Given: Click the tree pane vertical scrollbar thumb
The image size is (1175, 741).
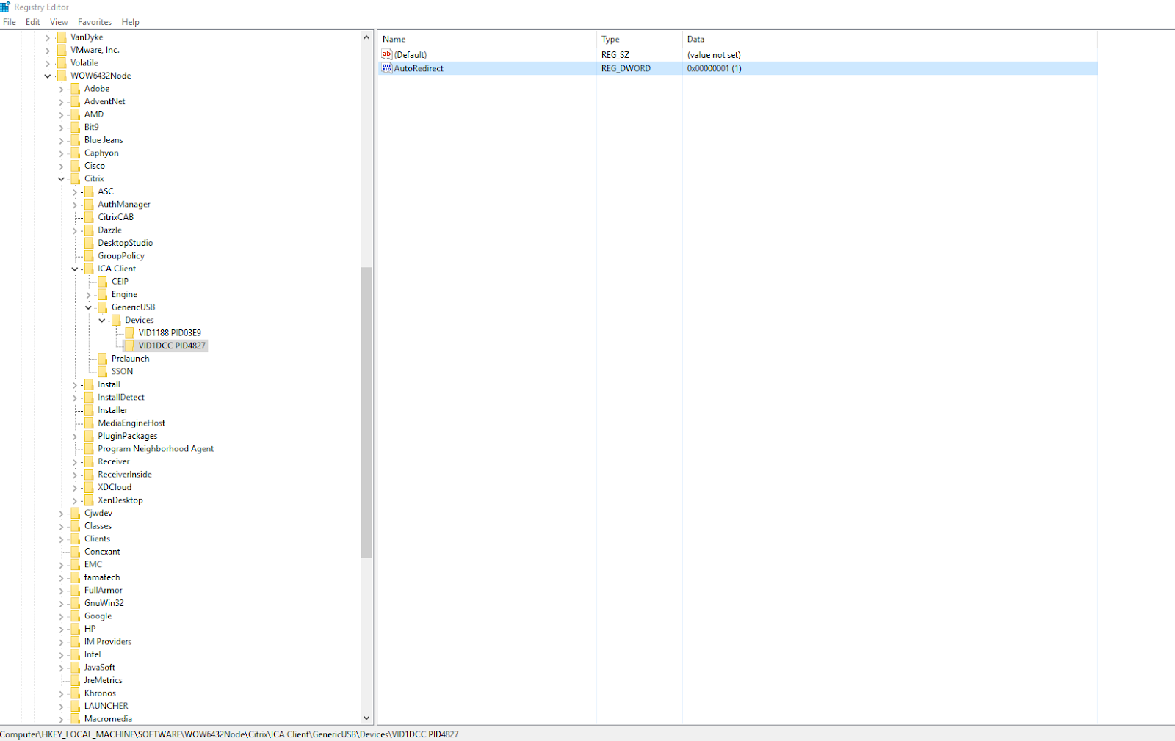Looking at the screenshot, I should click(x=366, y=412).
